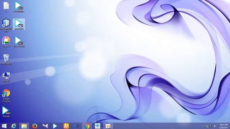Click the highlighted WAV file under the cursor

19,24
